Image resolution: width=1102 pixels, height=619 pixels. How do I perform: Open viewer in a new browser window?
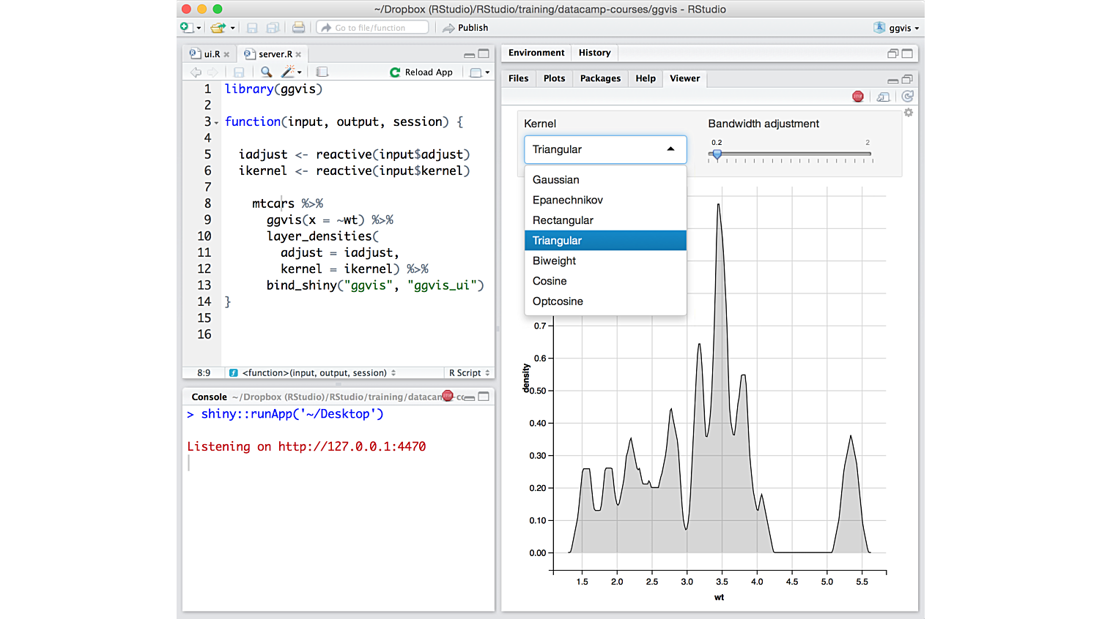884,97
